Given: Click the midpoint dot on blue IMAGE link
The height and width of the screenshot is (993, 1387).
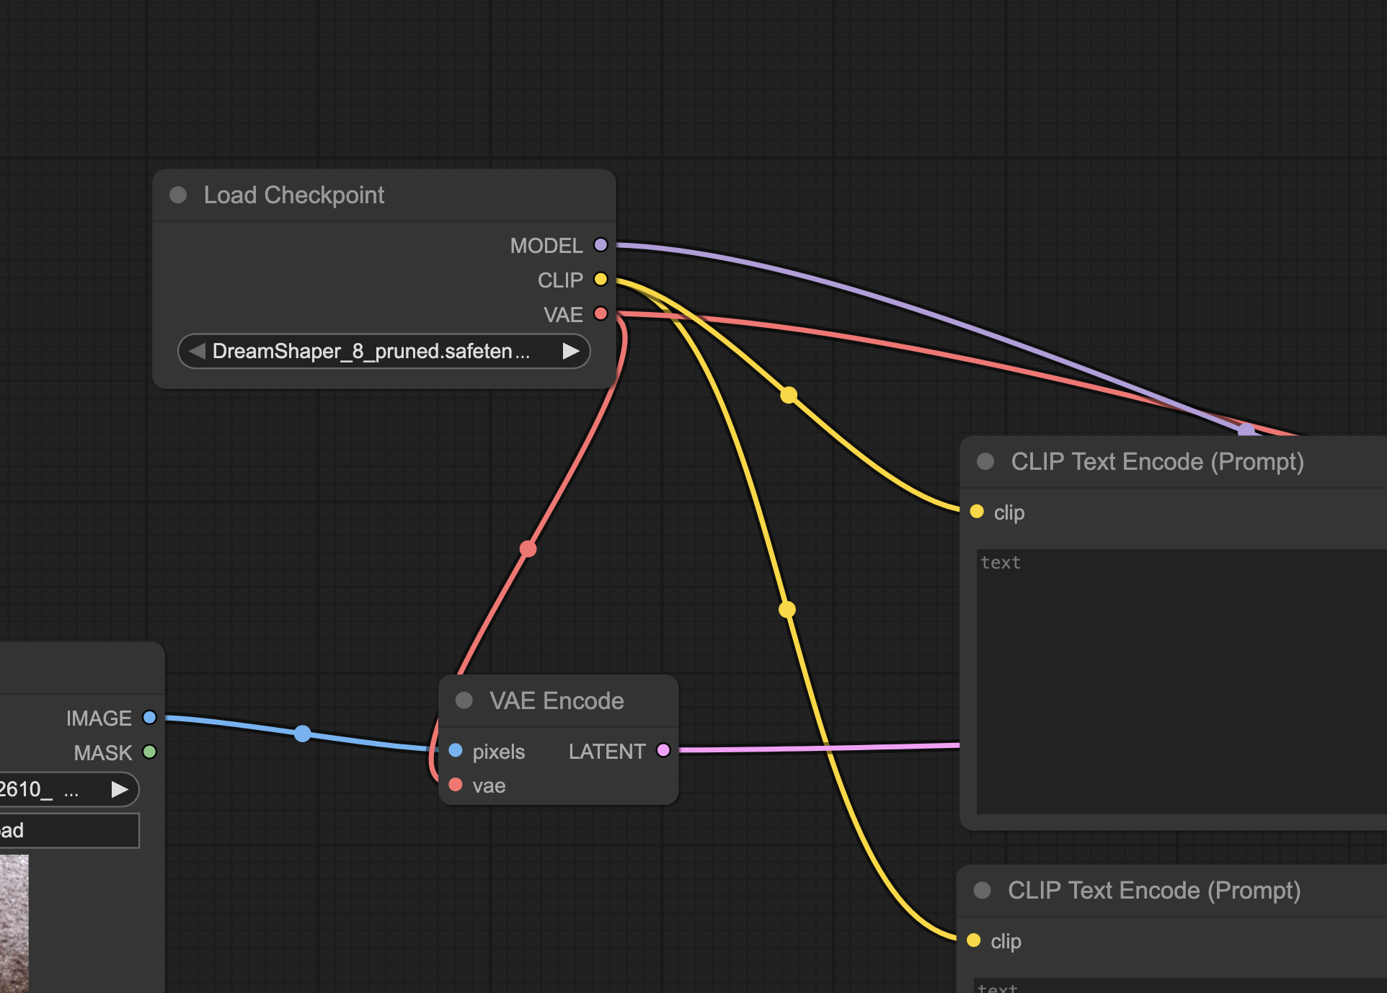Looking at the screenshot, I should click(303, 734).
